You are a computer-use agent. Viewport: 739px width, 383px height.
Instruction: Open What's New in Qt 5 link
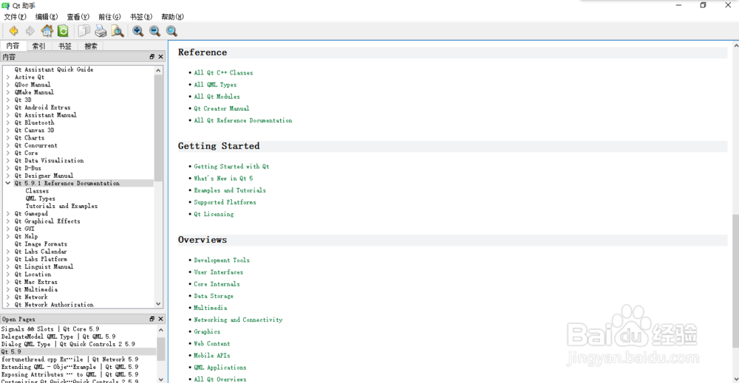(223, 179)
